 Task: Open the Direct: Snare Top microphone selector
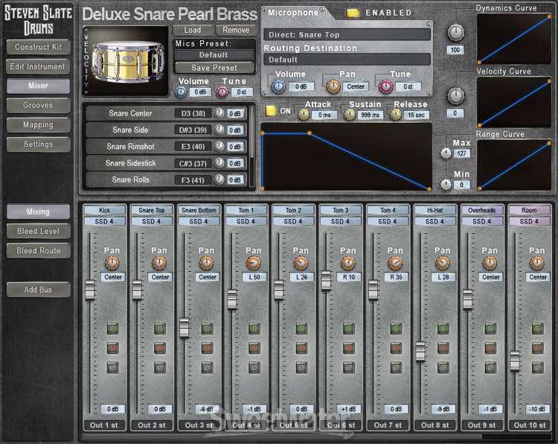tap(347, 35)
